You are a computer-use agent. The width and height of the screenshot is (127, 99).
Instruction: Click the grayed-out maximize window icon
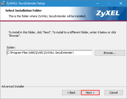[x=109, y=3]
